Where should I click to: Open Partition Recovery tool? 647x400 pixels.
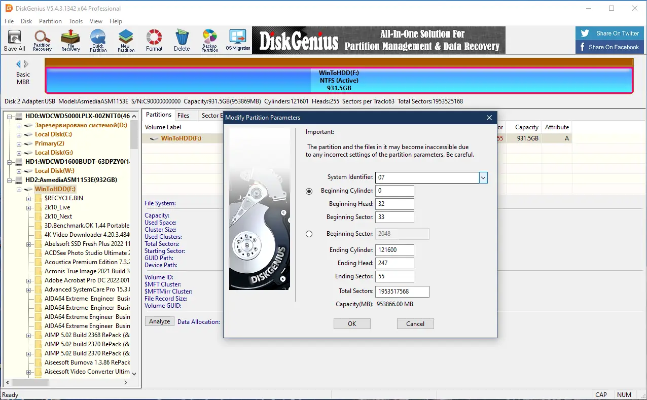[x=42, y=41]
